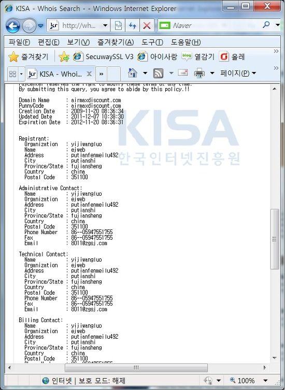Click the RSS feeds icon
Screen dimensions: 285x390
click(x=159, y=73)
